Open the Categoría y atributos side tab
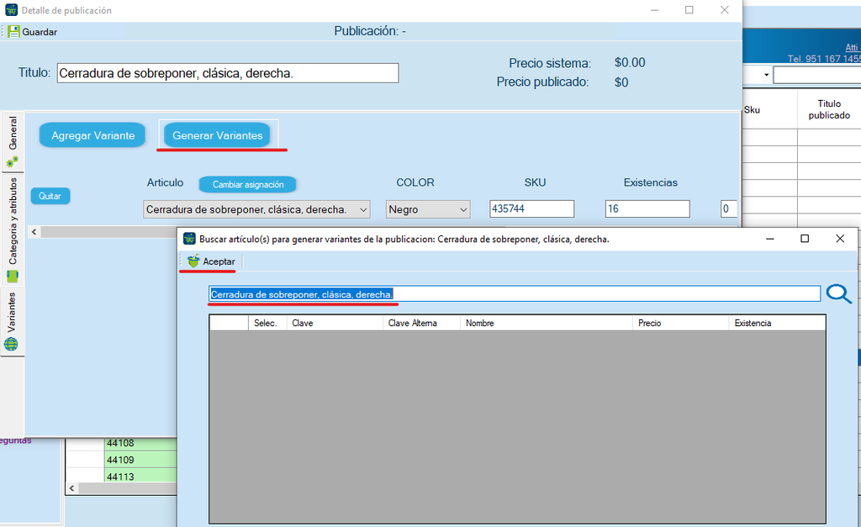 pyautogui.click(x=12, y=229)
